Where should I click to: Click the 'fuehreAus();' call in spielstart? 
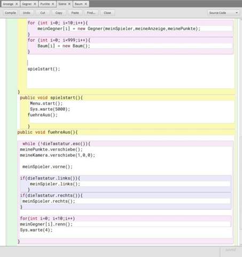pos(43,115)
